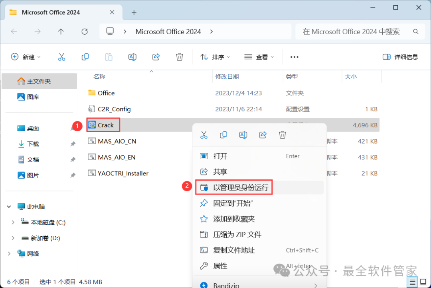Expand the 本地磁盘 (C:) tree node
This screenshot has height=288, width=431.
click(x=13, y=222)
